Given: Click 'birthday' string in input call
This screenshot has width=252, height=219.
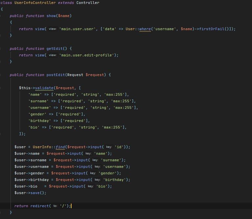Looking at the screenshot, I should 115,180.
